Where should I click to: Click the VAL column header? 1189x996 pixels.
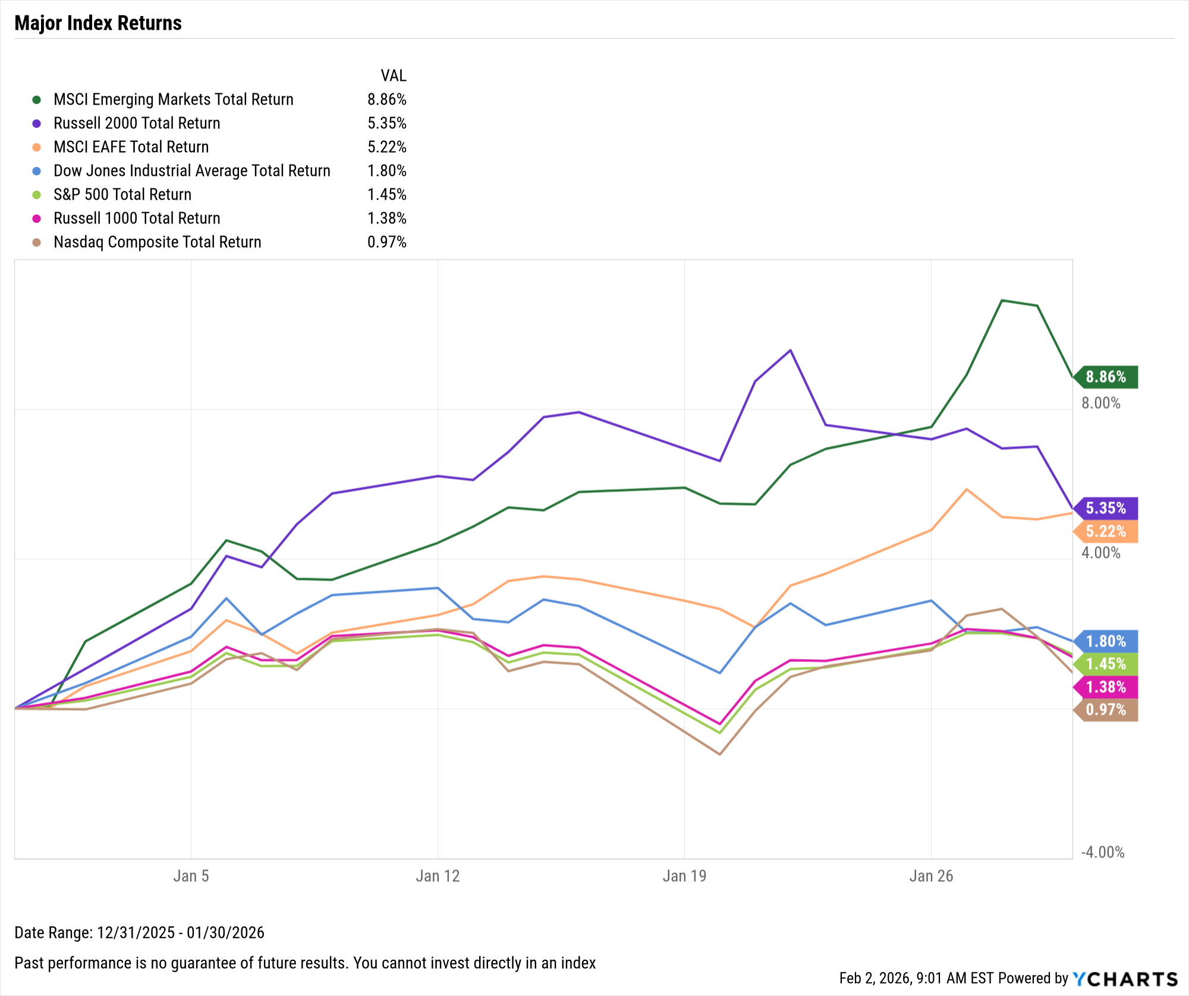tap(394, 76)
